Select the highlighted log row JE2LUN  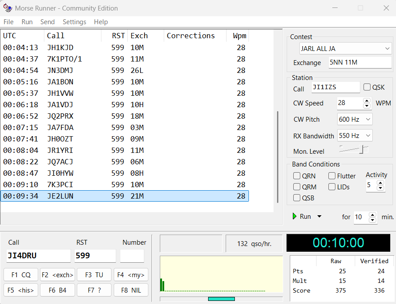click(125, 196)
